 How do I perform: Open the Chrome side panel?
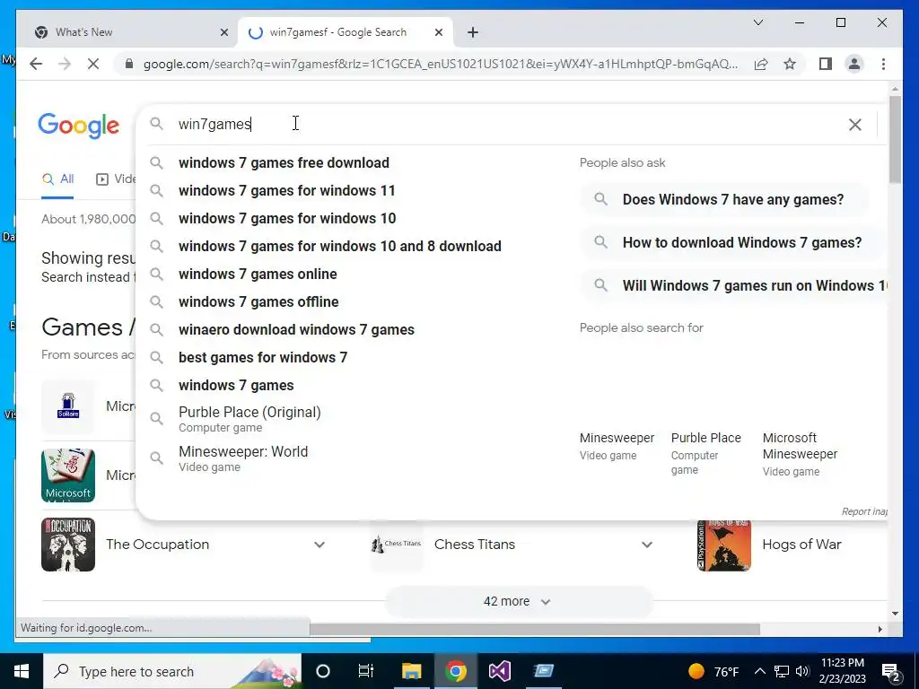pyautogui.click(x=826, y=64)
